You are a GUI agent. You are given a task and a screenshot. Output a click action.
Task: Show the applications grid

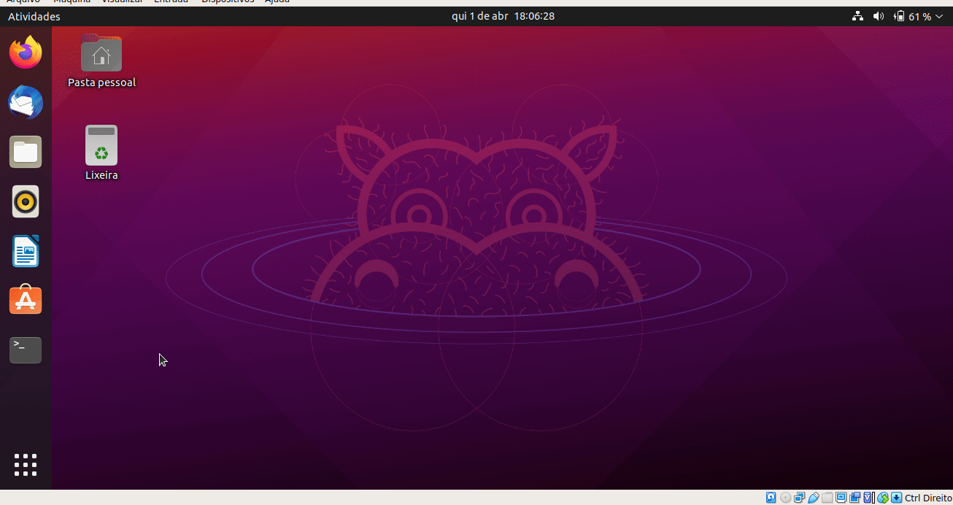point(26,464)
